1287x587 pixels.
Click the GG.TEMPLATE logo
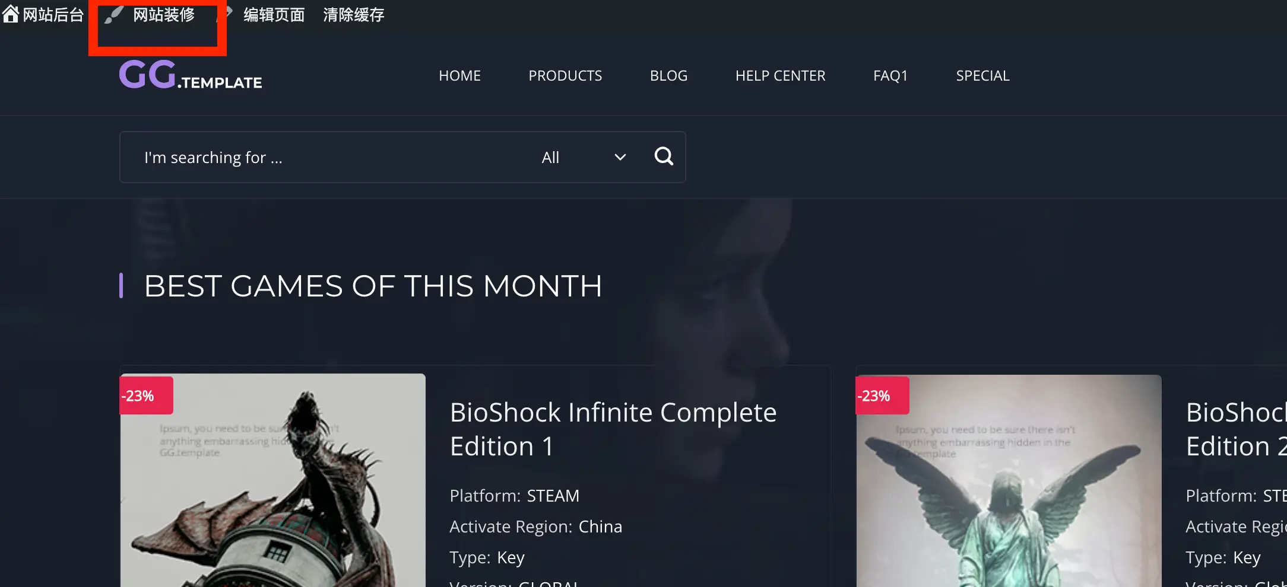pyautogui.click(x=191, y=75)
